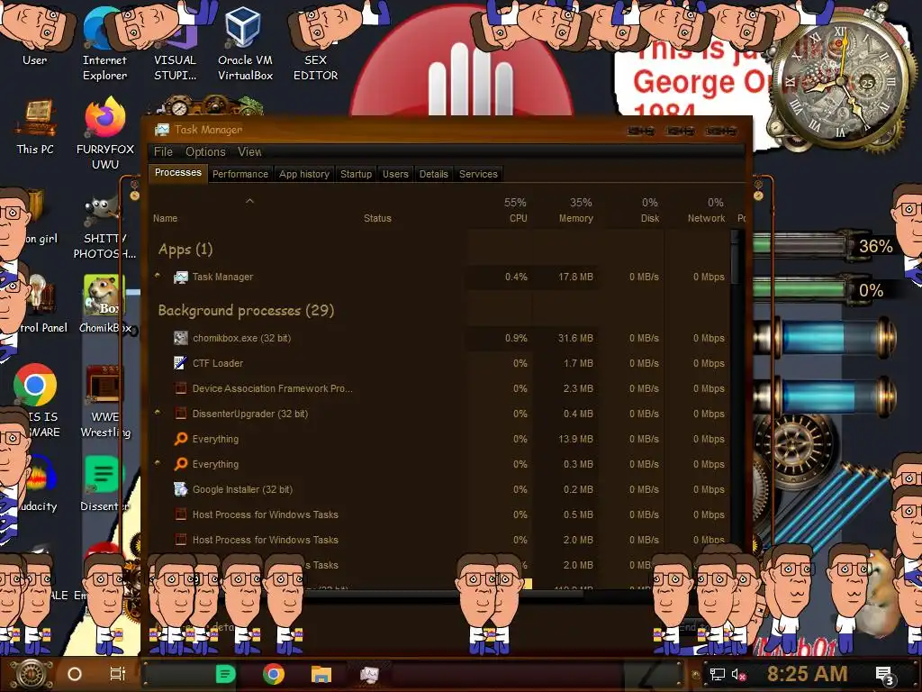
Task: Expand the second Everything process row
Action: click(158, 463)
